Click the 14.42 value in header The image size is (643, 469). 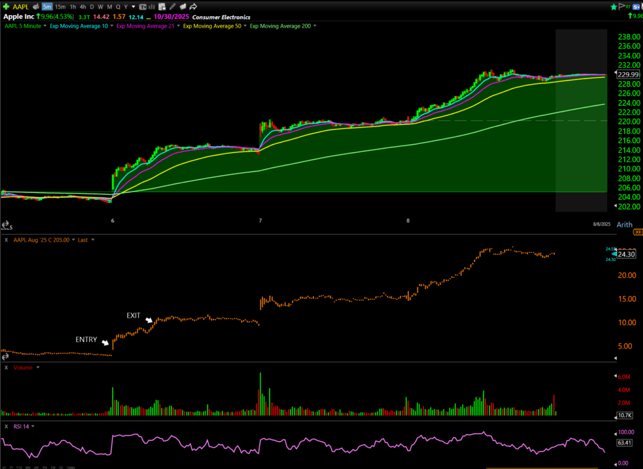(x=101, y=17)
